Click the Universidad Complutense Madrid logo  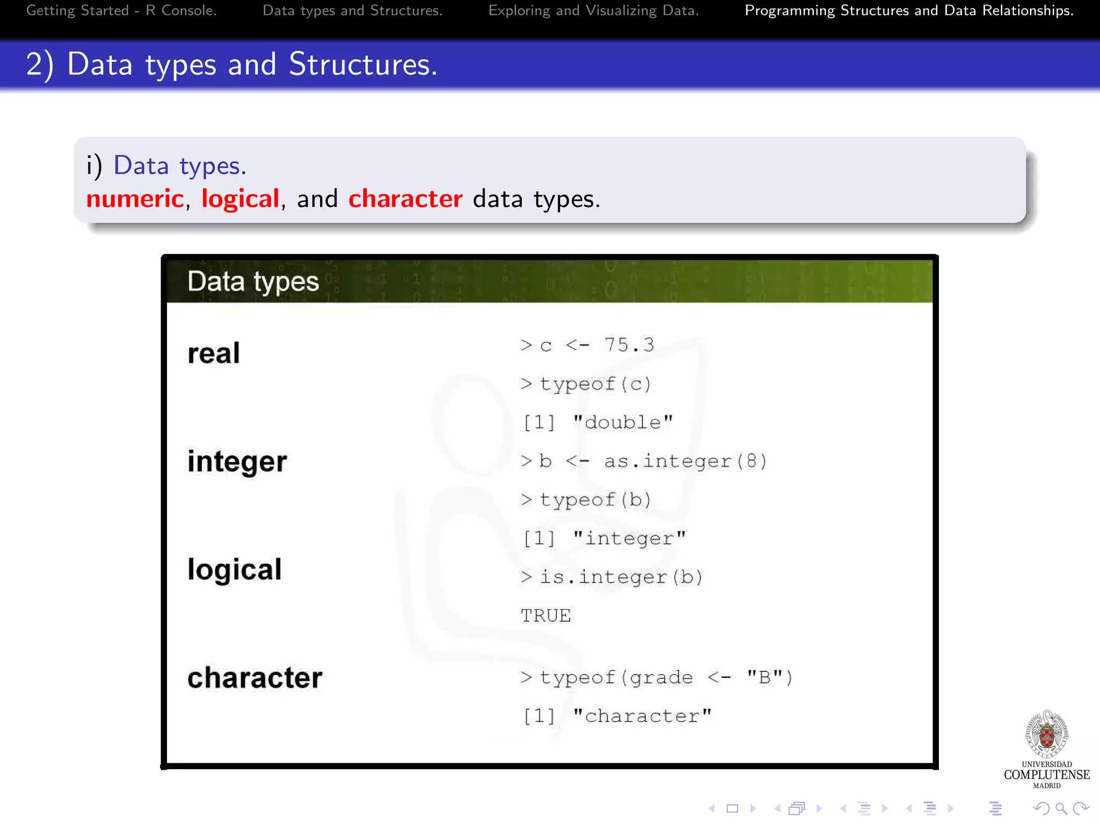1047,749
